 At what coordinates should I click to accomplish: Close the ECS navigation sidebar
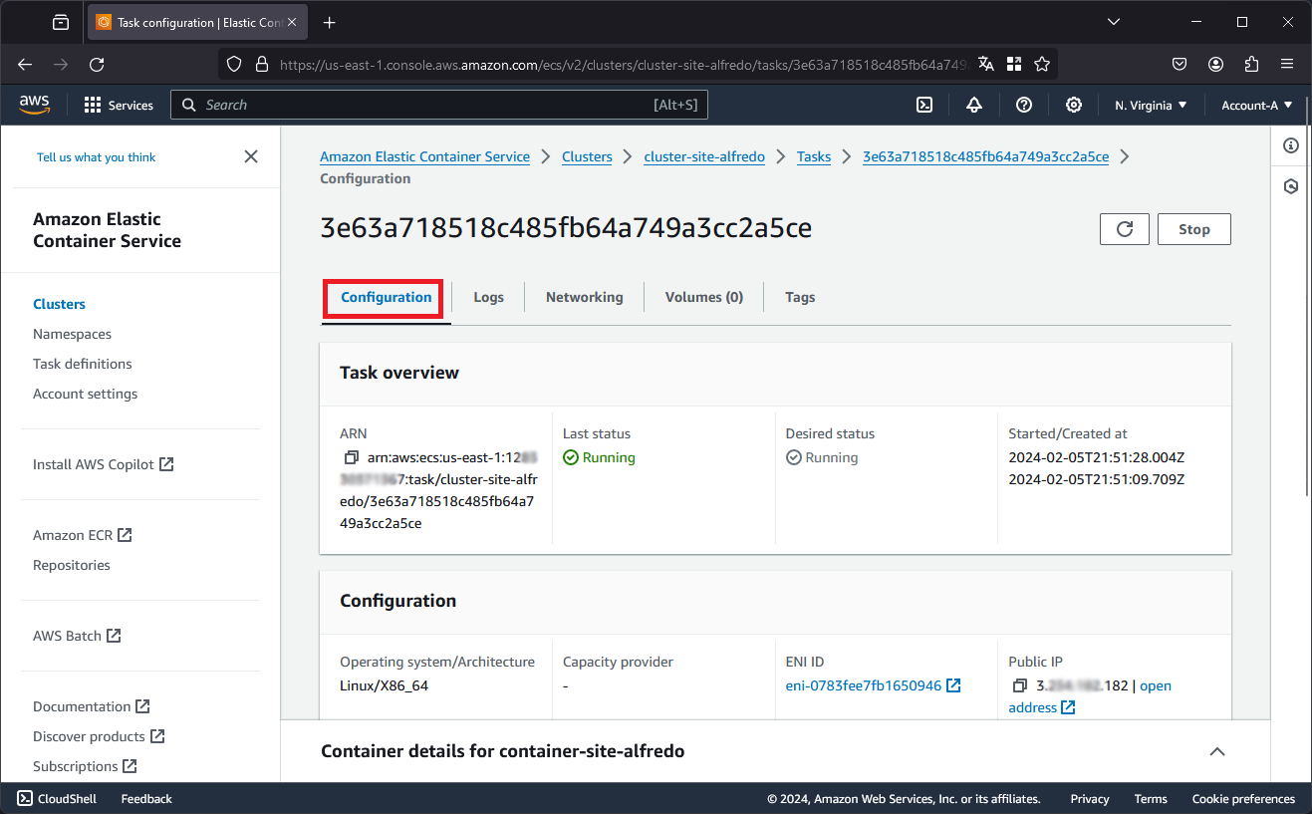251,156
